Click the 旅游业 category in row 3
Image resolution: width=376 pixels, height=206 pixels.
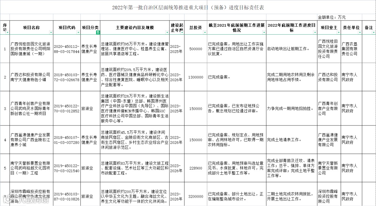coord(91,108)
